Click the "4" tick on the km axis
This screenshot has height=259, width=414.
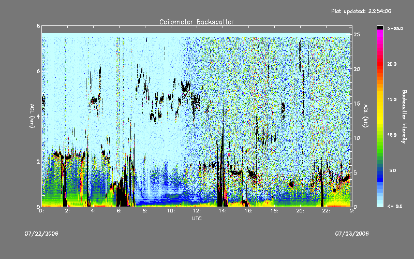[x=38, y=116]
